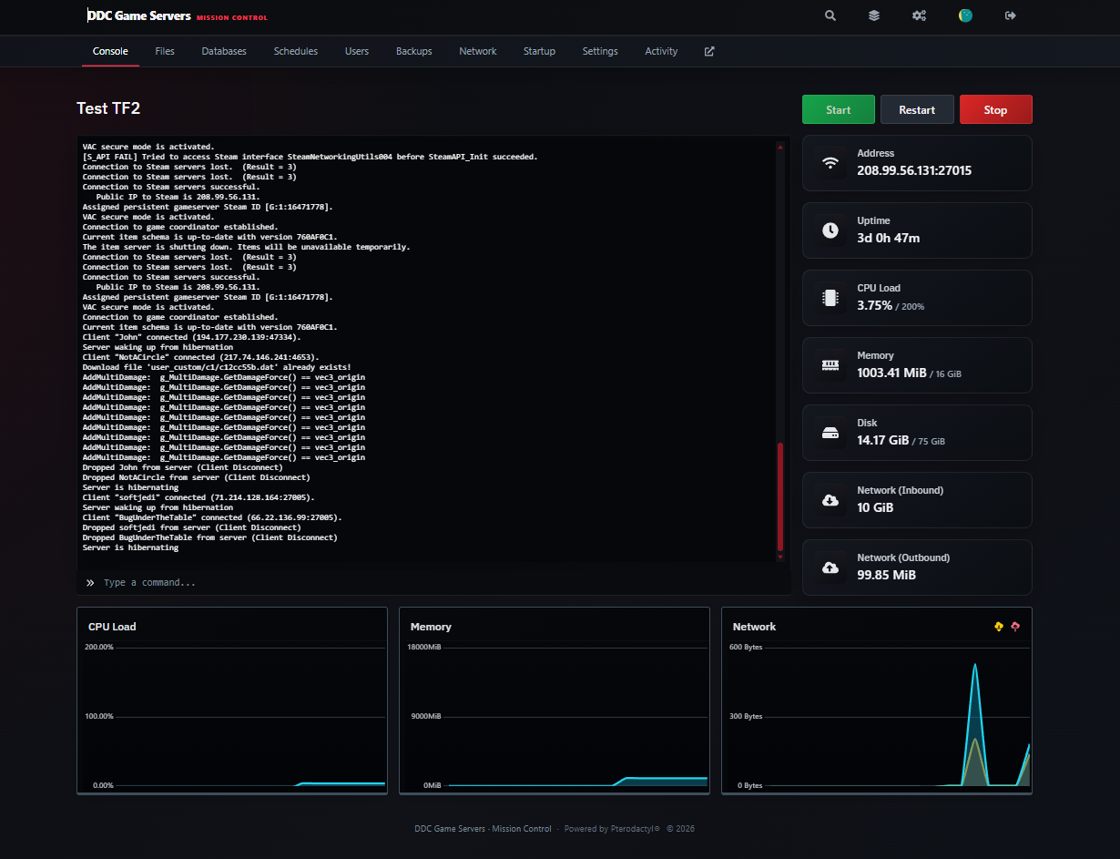Open the Pterodactyl footer link
This screenshot has width=1120, height=859.
[611, 829]
